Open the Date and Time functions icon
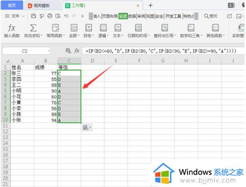The image size is (246, 187). [x=138, y=28]
